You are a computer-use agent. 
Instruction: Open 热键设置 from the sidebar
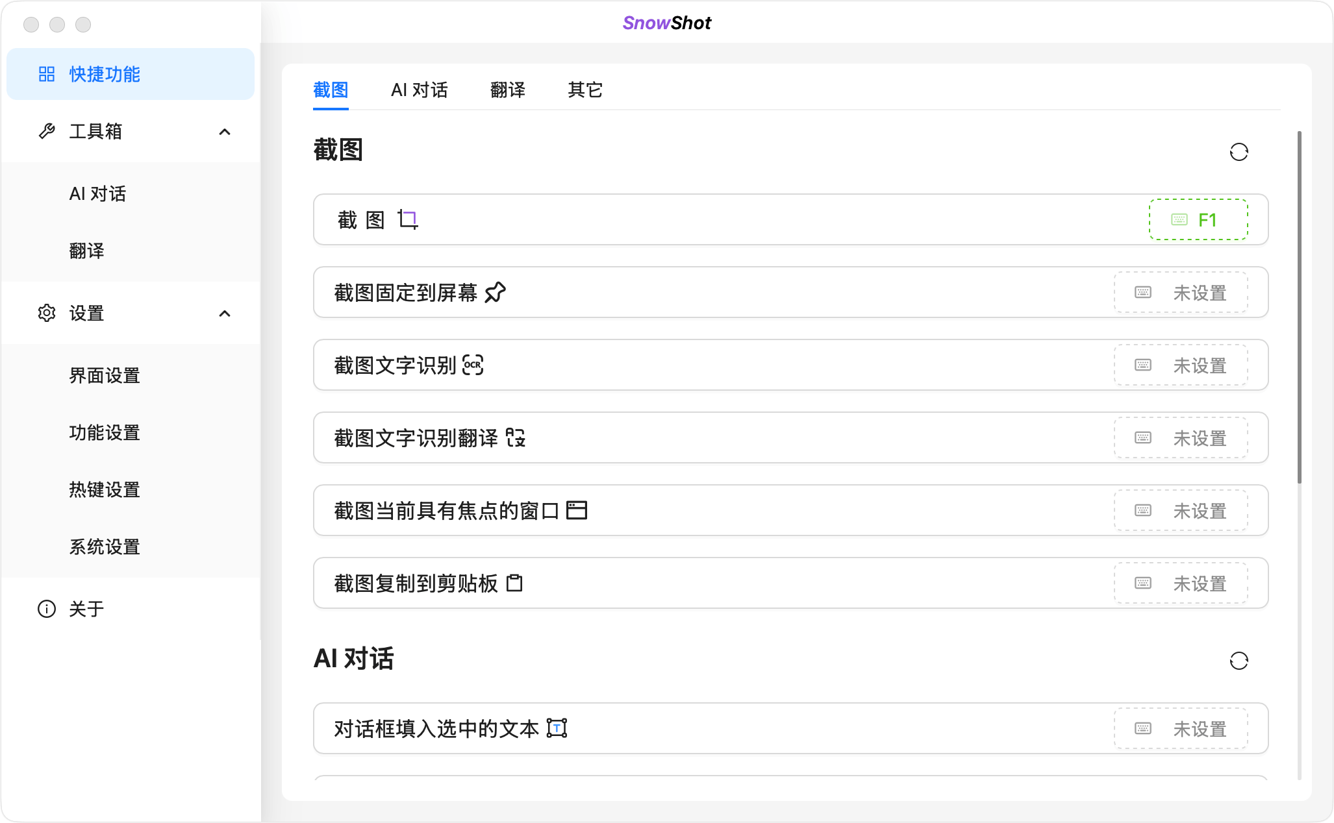105,490
